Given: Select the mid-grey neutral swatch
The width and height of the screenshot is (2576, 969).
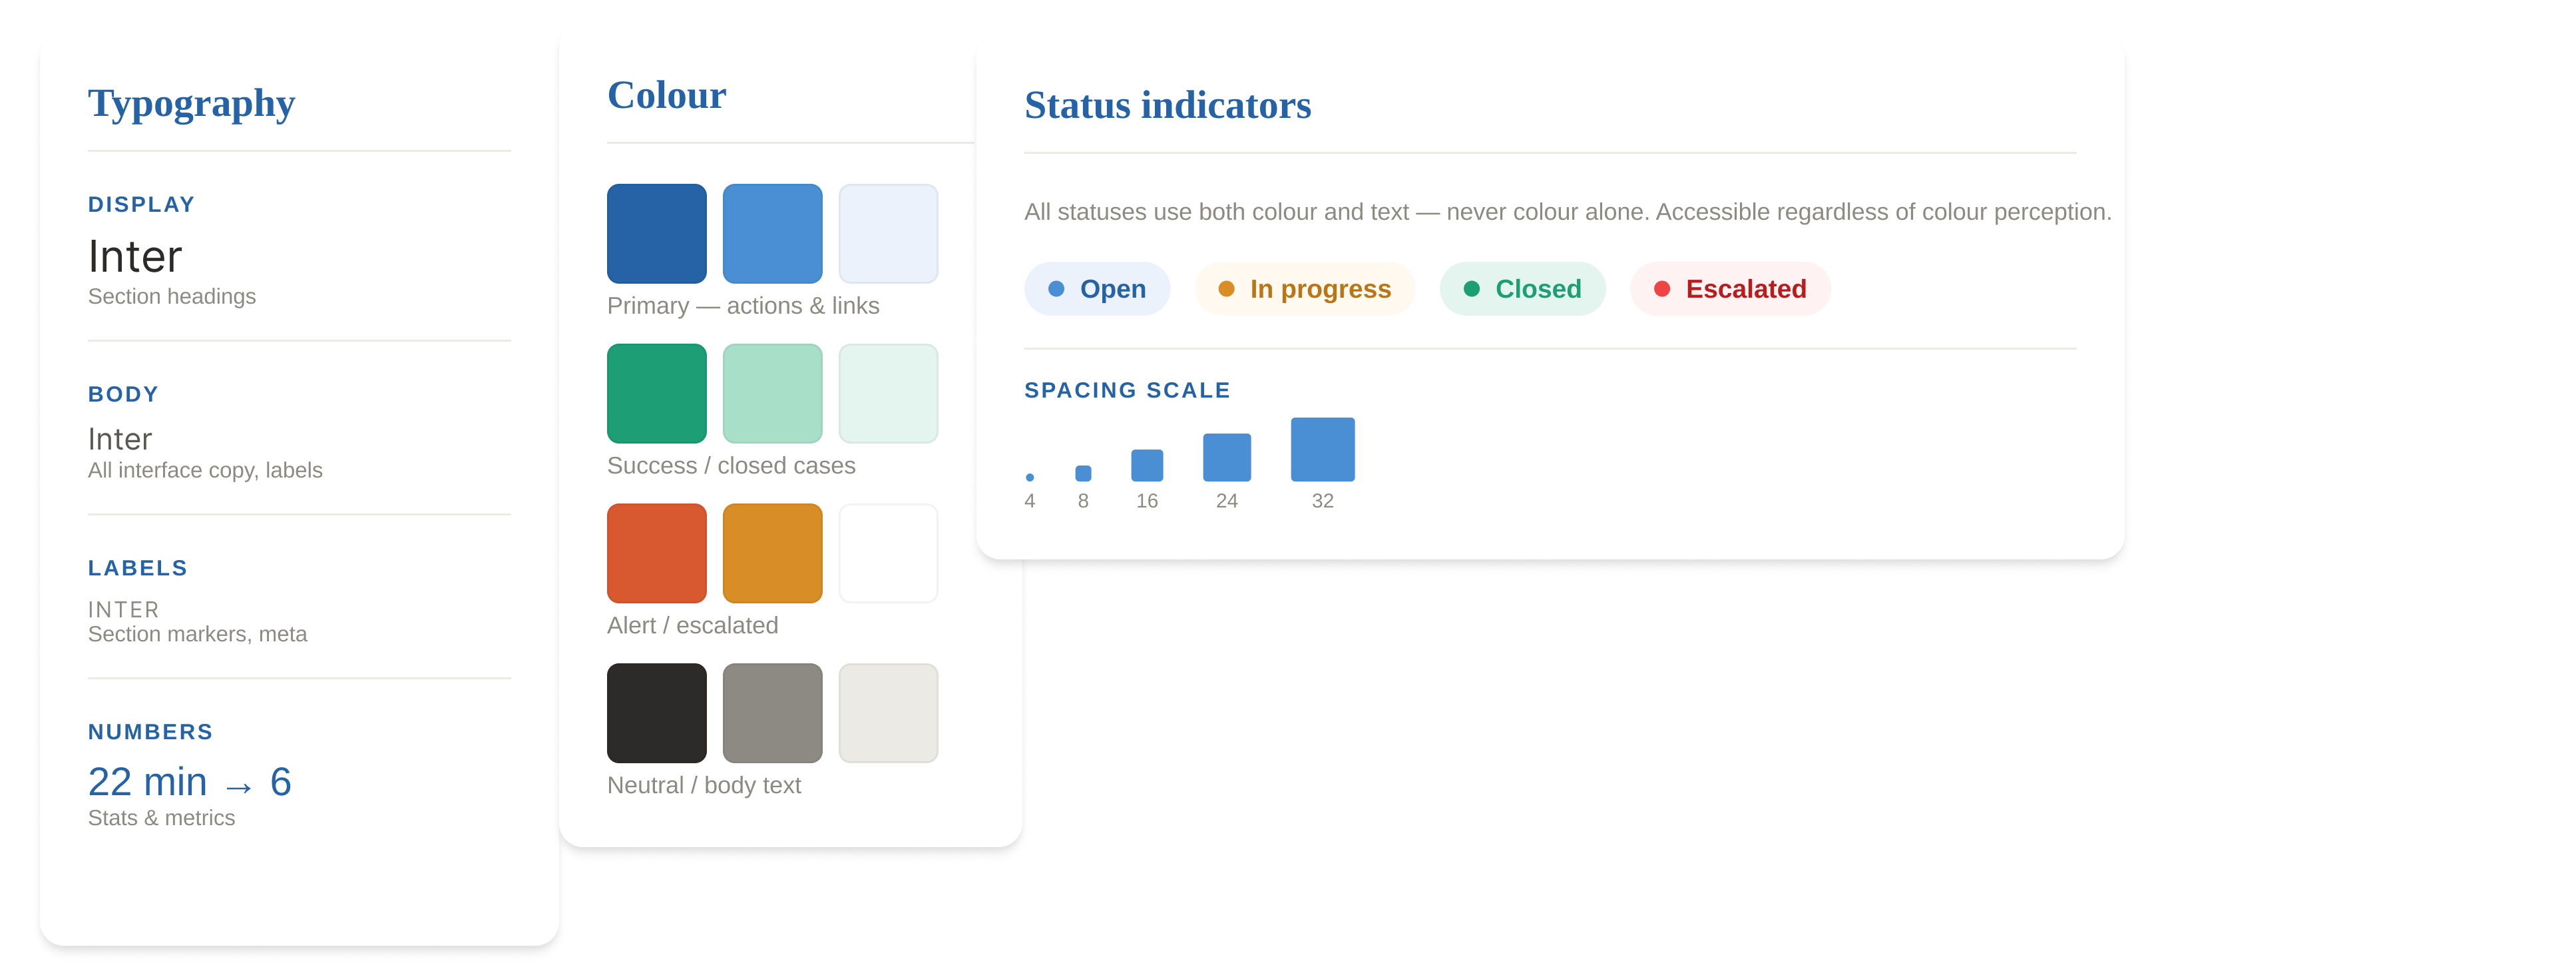Looking at the screenshot, I should [x=772, y=713].
